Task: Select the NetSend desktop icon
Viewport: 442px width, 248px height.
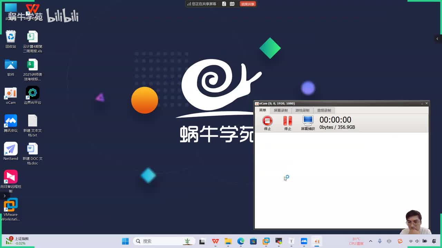Action: (x=11, y=152)
